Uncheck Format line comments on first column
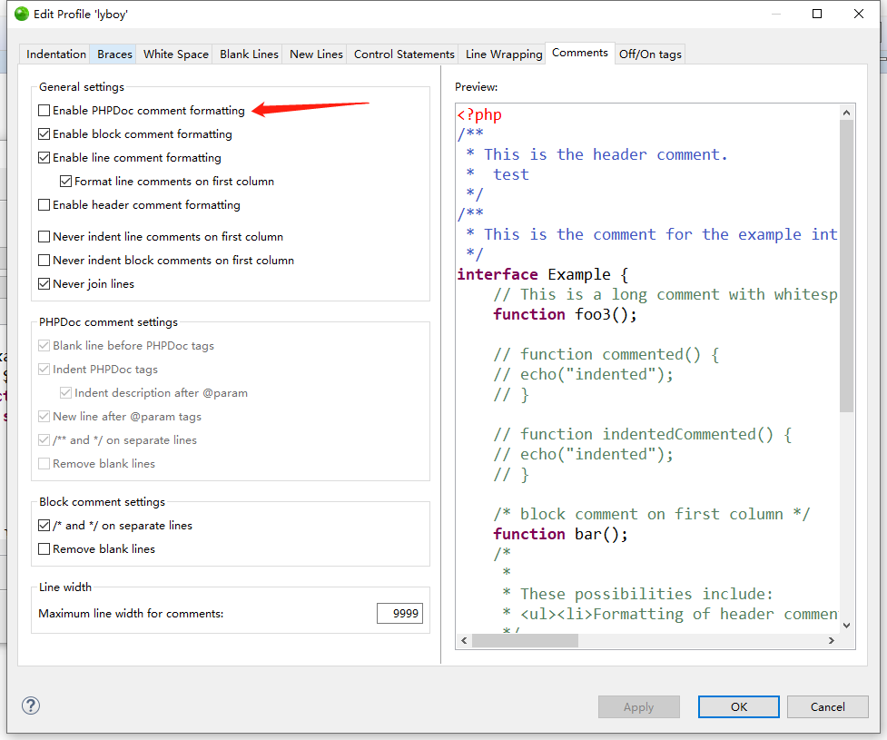The height and width of the screenshot is (740, 887). (x=66, y=182)
